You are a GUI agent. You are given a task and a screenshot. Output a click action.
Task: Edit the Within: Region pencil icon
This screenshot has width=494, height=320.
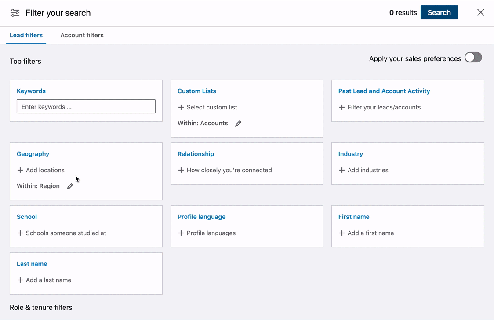(70, 186)
